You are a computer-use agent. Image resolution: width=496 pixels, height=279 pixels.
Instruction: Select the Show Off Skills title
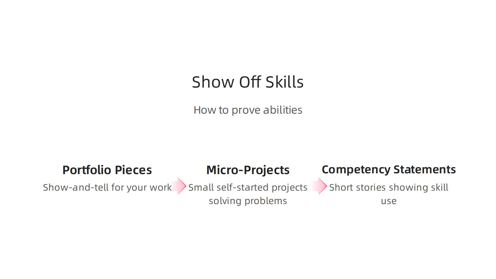click(248, 82)
